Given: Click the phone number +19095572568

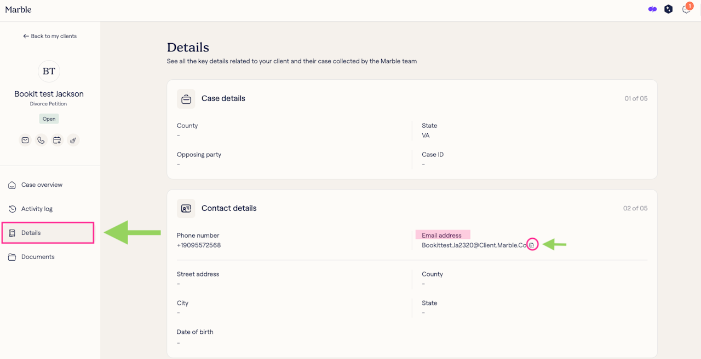Looking at the screenshot, I should click(x=199, y=245).
